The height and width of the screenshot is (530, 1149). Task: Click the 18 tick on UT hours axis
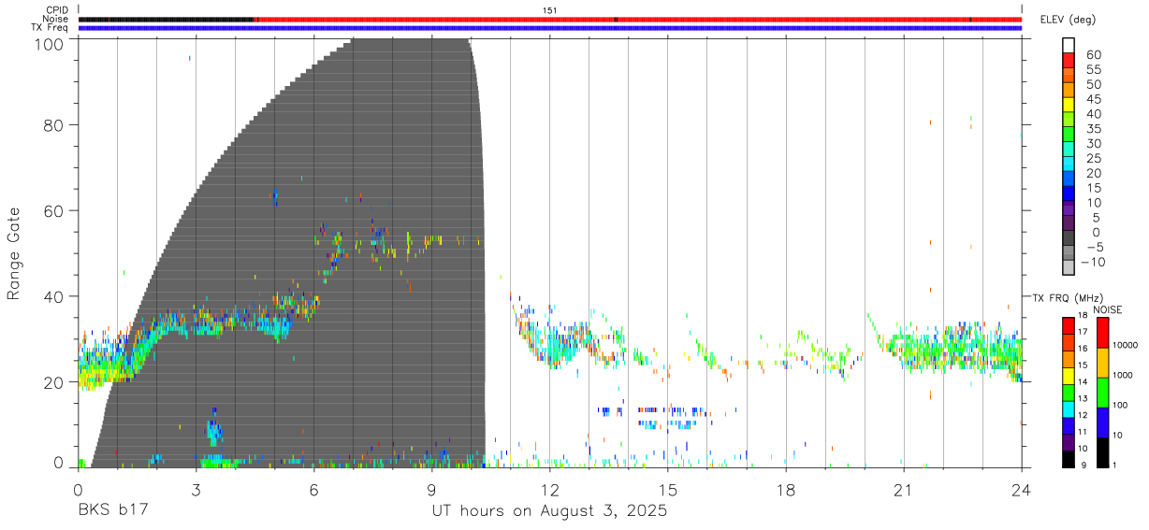786,488
